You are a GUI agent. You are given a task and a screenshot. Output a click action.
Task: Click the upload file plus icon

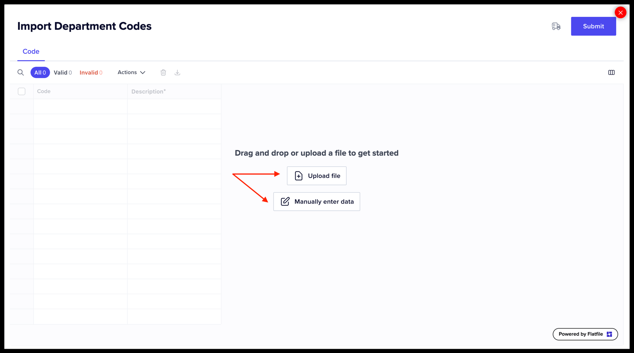(x=298, y=175)
